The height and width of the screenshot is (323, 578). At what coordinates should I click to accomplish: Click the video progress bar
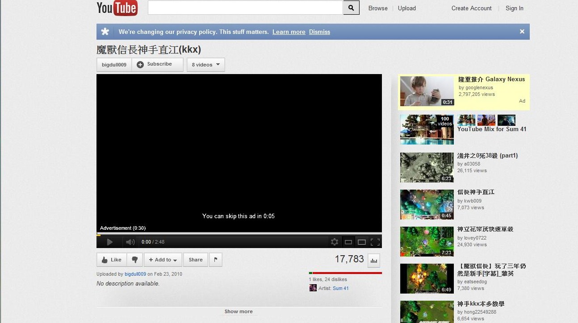[x=239, y=235]
